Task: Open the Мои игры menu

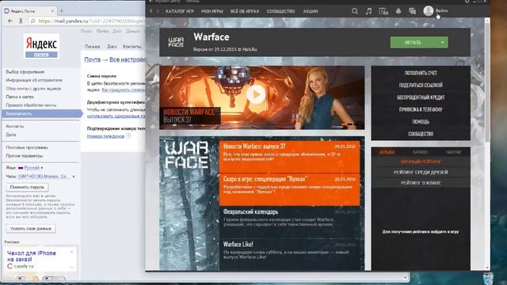Action: coord(212,11)
